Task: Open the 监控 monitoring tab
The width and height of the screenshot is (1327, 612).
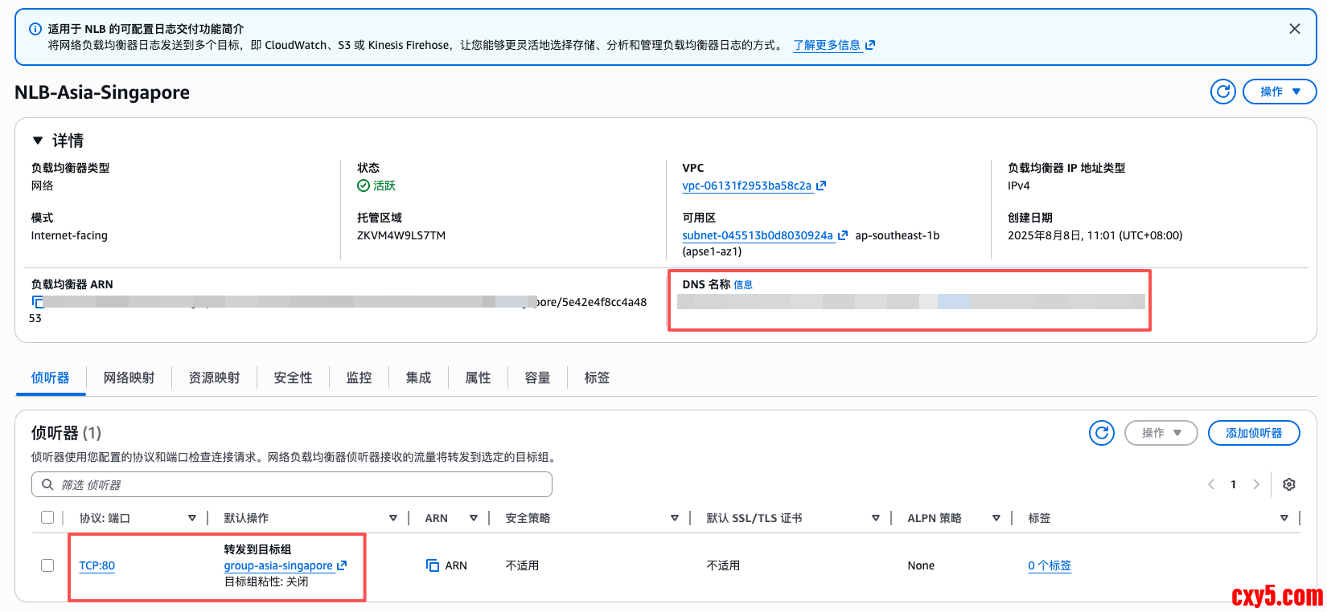Action: pyautogui.click(x=359, y=377)
